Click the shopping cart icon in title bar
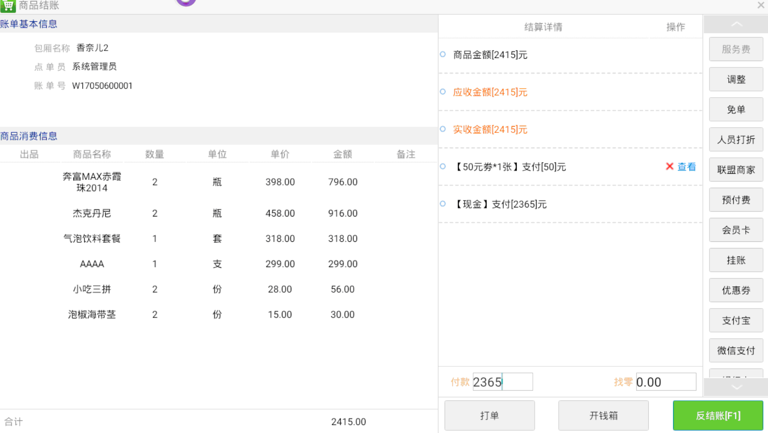This screenshot has height=433, width=768. [x=8, y=6]
